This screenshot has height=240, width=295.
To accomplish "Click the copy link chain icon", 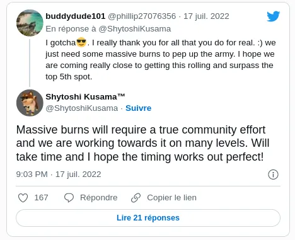I will tap(136, 198).
